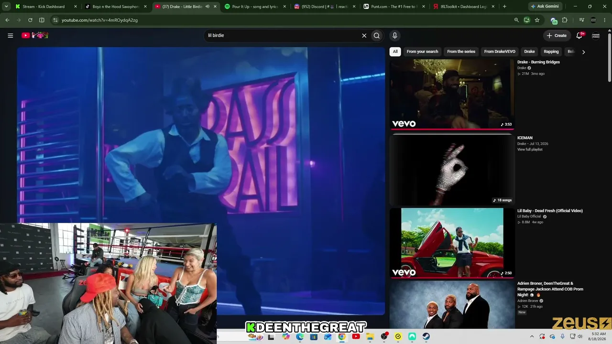
Task: Open YouTube notifications bell
Action: coord(579,35)
